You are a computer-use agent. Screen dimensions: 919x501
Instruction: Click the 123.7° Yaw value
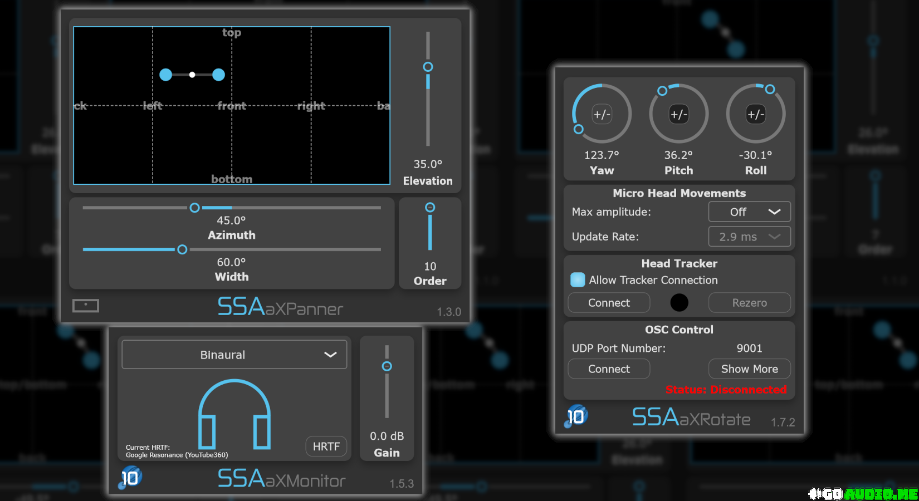pos(602,155)
